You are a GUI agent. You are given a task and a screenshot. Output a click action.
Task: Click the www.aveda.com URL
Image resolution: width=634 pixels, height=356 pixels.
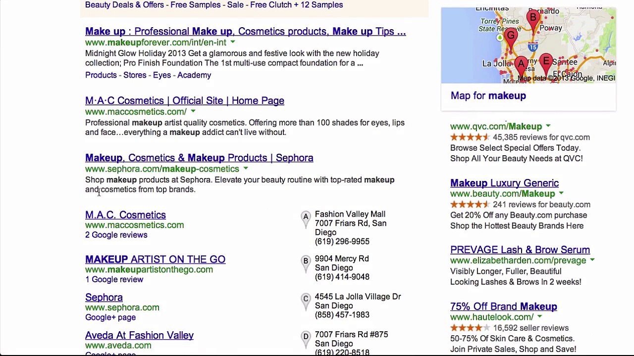point(118,346)
